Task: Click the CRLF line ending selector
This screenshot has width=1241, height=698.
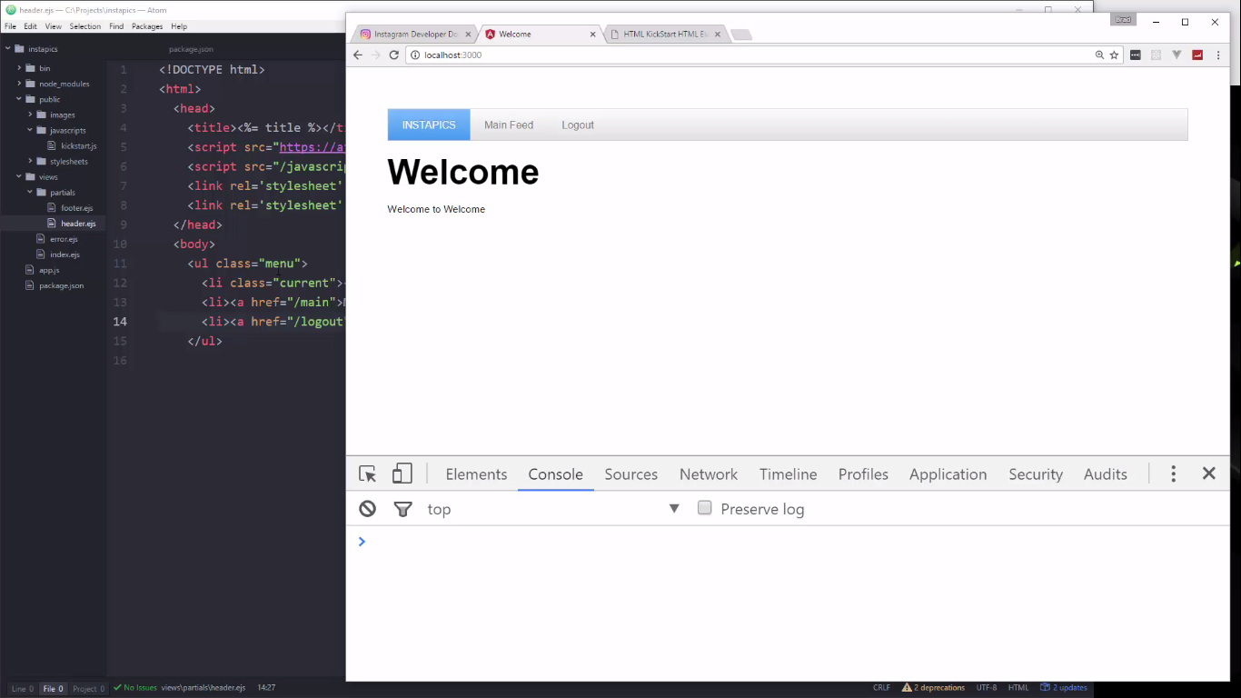Action: tap(881, 688)
